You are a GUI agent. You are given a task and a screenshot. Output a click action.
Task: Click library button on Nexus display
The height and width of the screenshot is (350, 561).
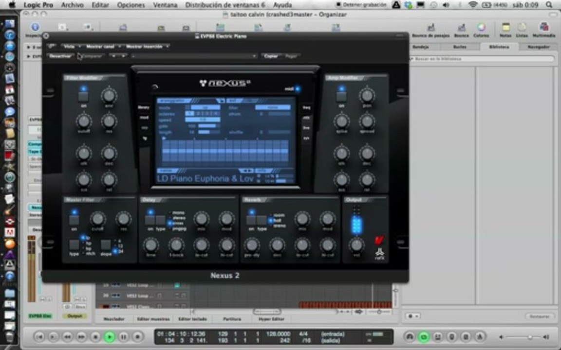pos(144,107)
